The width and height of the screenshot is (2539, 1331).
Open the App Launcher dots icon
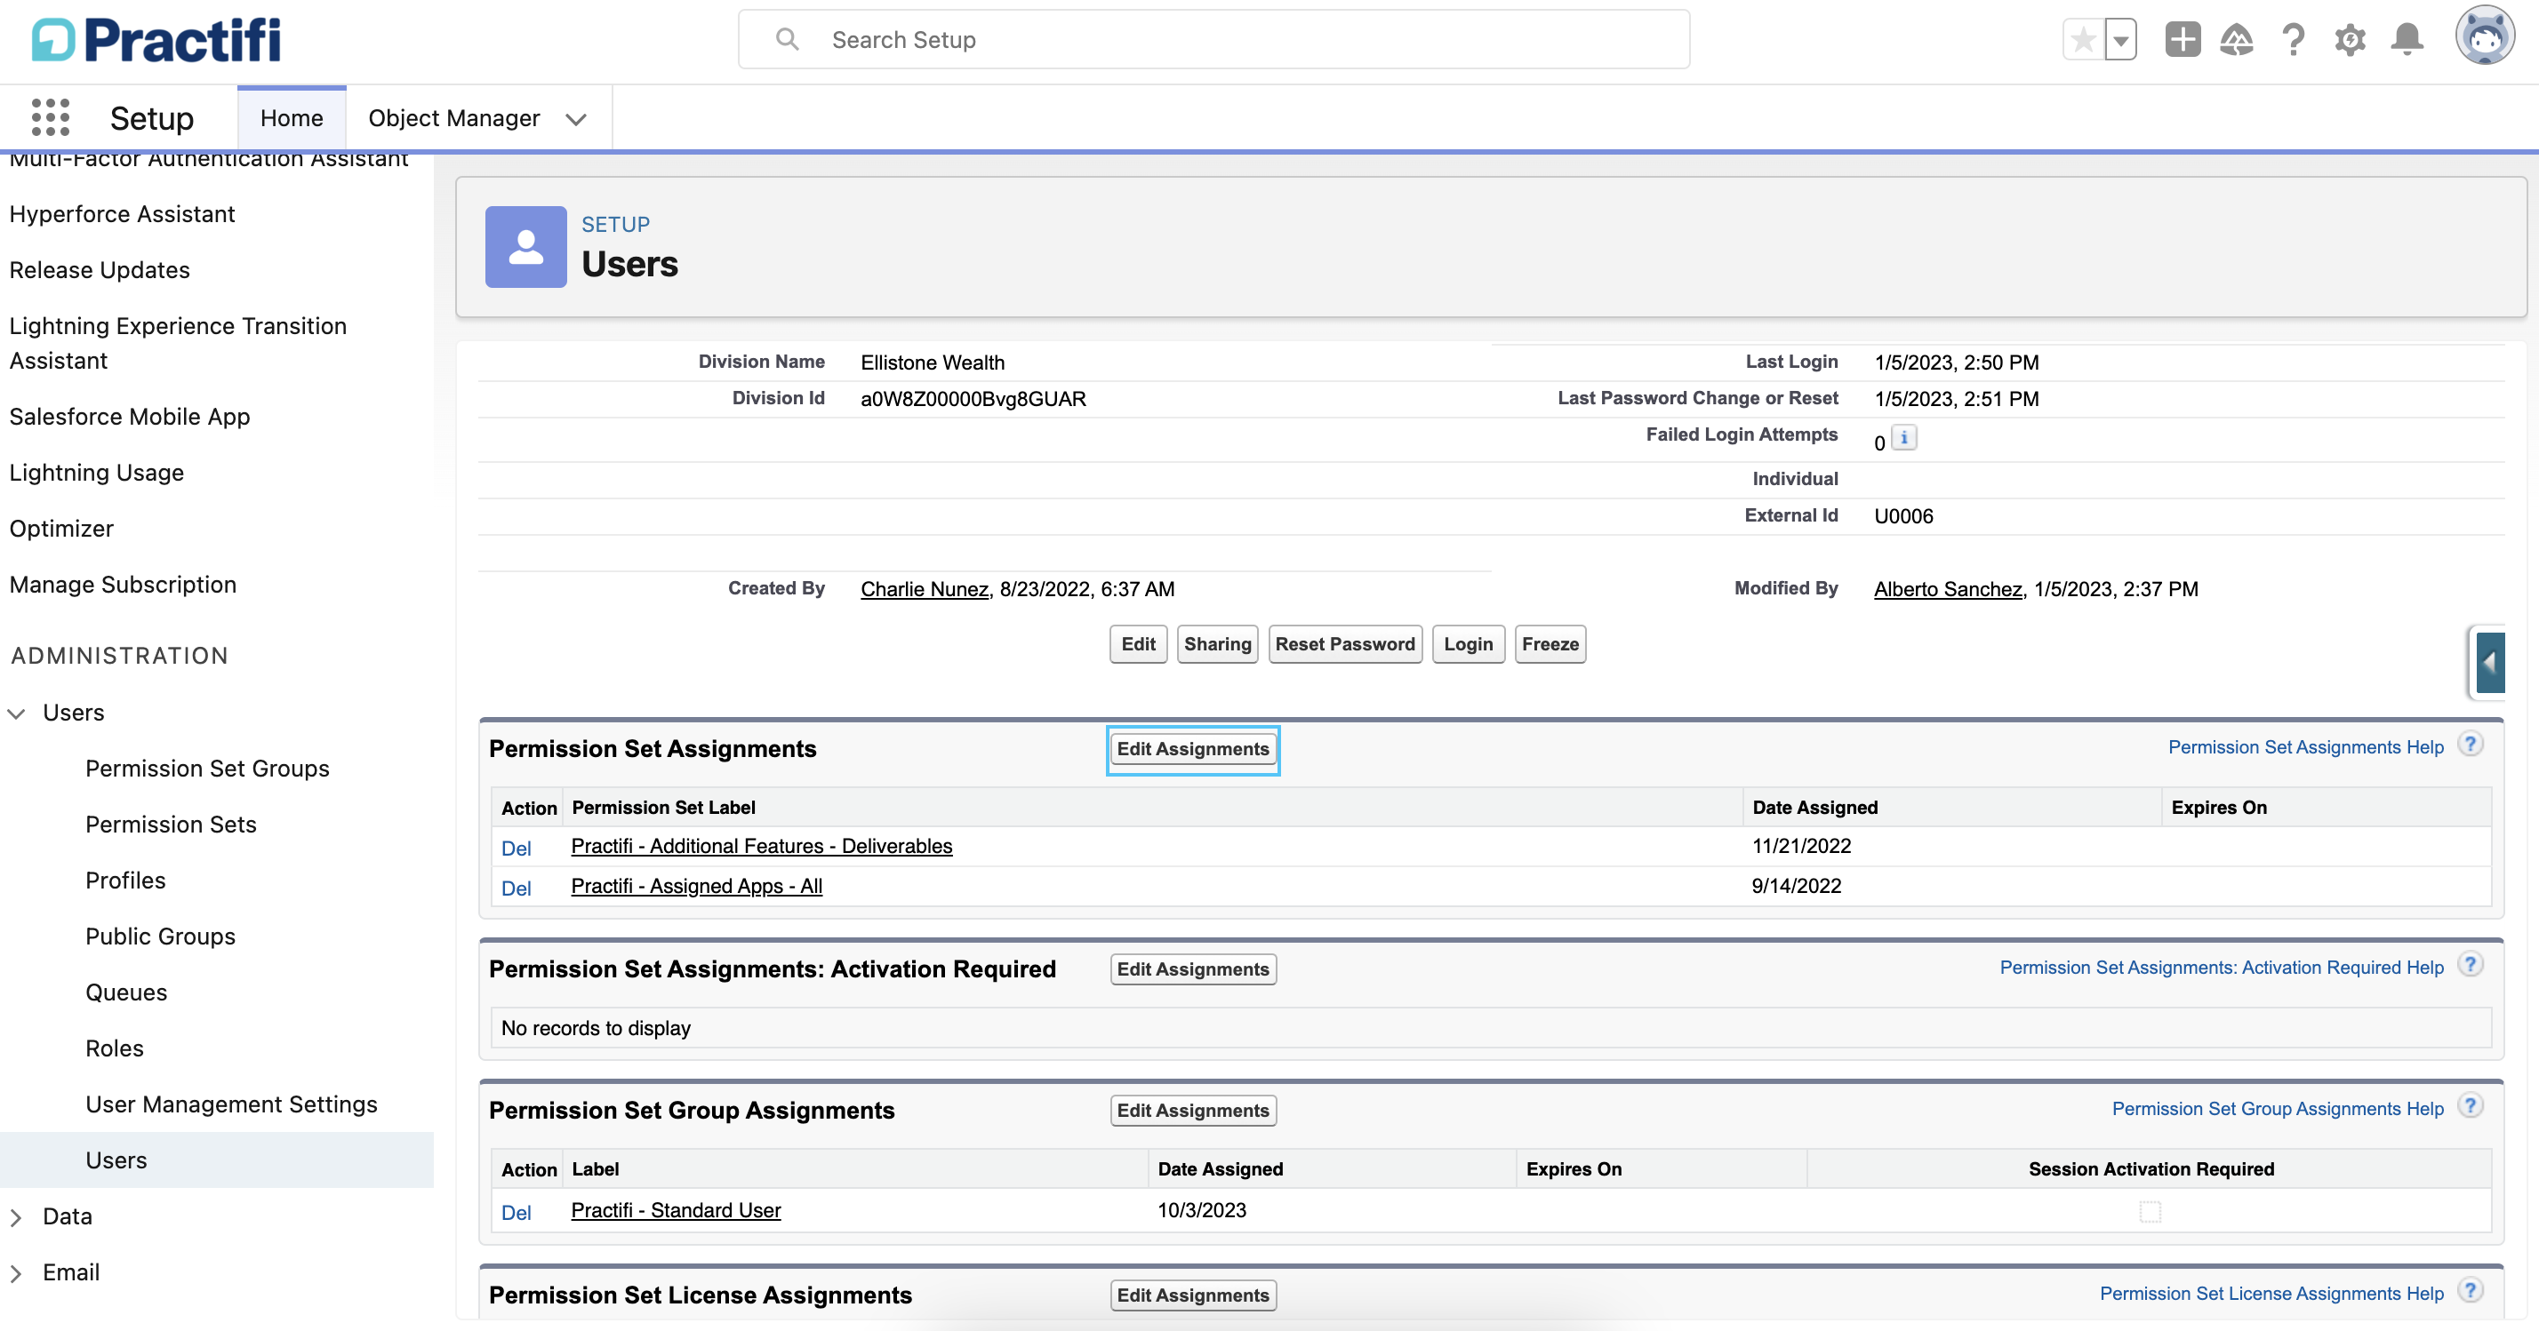[x=51, y=117]
